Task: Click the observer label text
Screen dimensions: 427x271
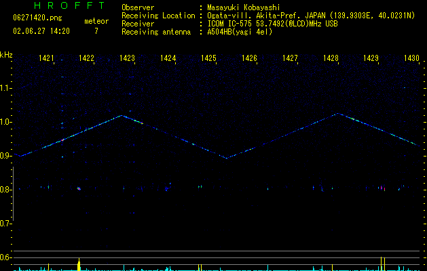Action: click(138, 7)
